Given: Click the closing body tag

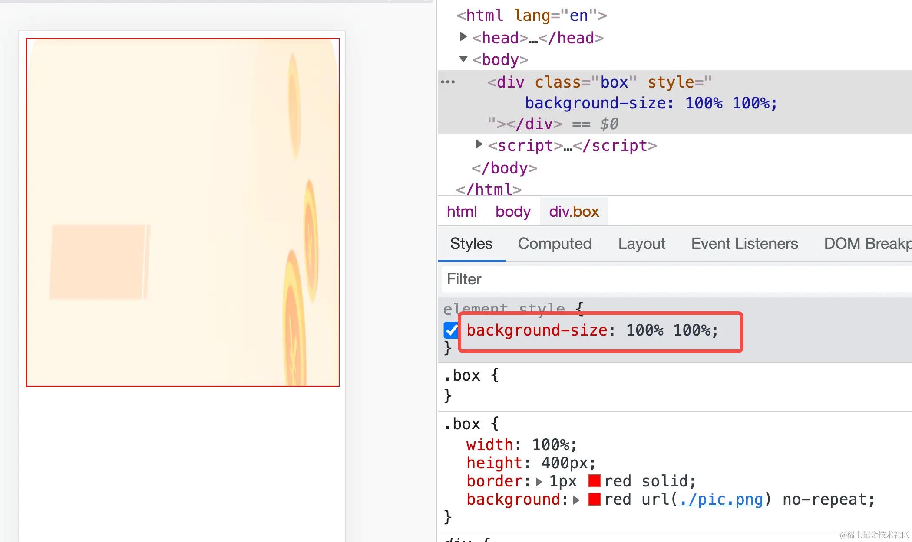Looking at the screenshot, I should (504, 168).
